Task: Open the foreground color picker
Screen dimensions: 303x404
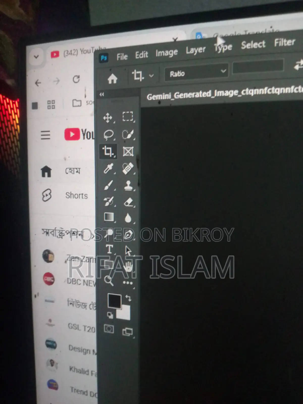Action: coord(114,300)
